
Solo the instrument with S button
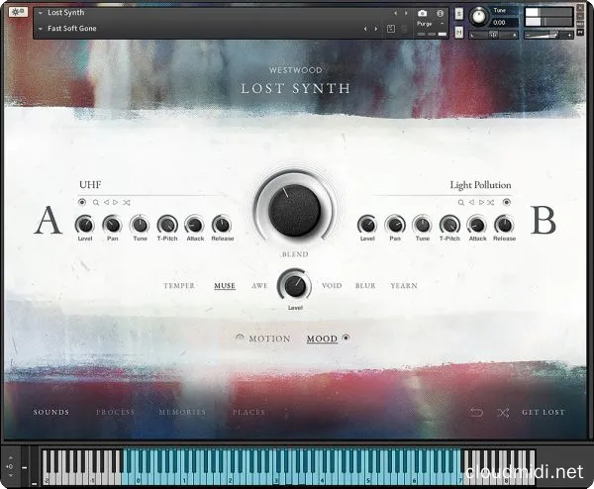tap(458, 14)
